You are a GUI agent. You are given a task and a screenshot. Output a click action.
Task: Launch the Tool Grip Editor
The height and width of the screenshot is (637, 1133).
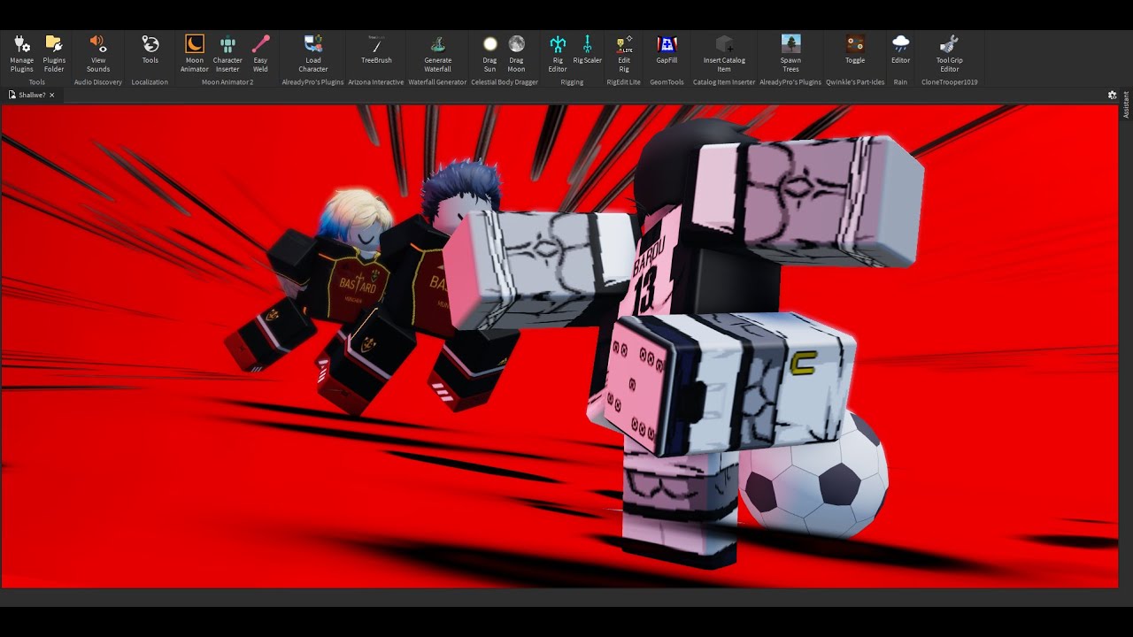click(949, 54)
